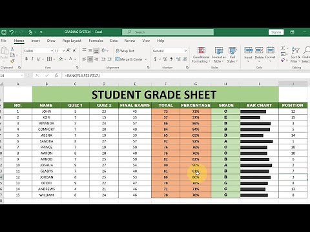Switch to the Formulas tab
The height and width of the screenshot is (232, 310).
coord(96,41)
